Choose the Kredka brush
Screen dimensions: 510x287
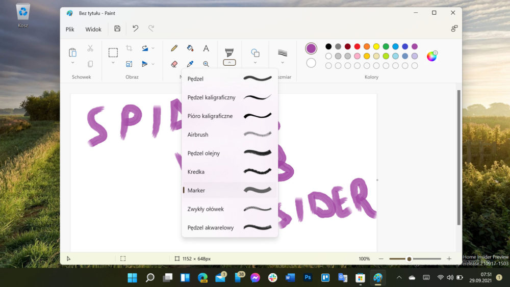(229, 172)
